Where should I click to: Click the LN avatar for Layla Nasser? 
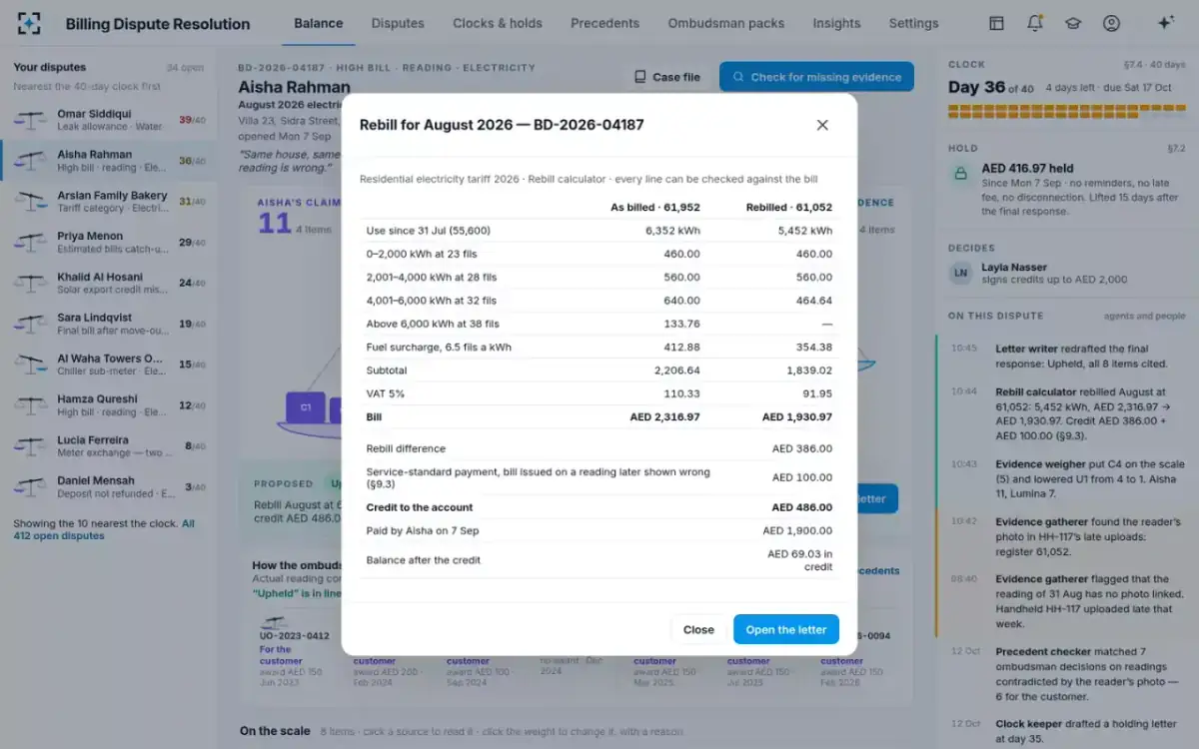(960, 273)
